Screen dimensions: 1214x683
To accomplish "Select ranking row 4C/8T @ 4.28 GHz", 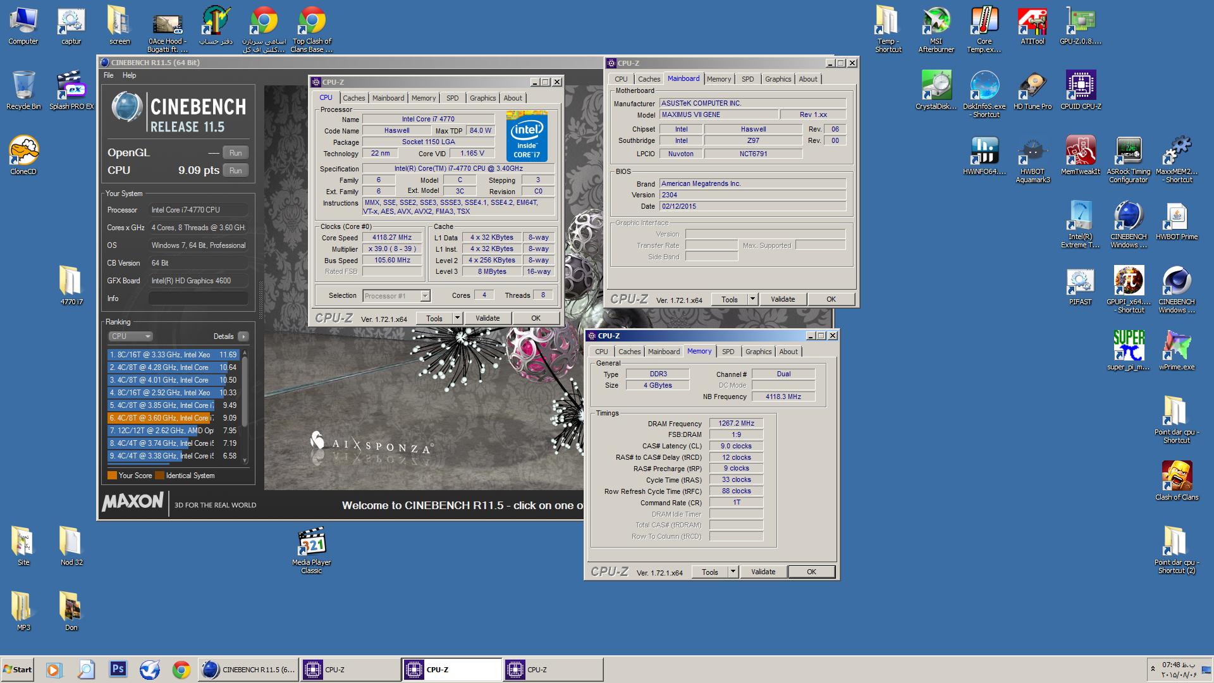I will click(x=173, y=367).
